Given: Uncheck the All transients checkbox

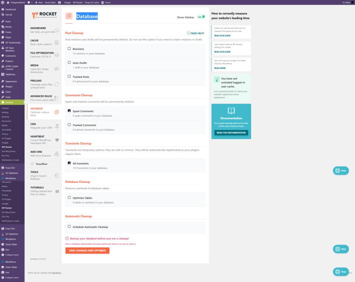Looking at the screenshot, I should click(69, 163).
